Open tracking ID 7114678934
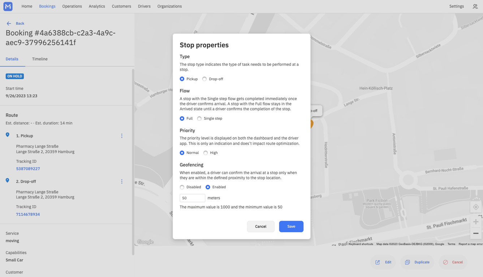Viewport: 483px width, 277px height. pyautogui.click(x=28, y=214)
